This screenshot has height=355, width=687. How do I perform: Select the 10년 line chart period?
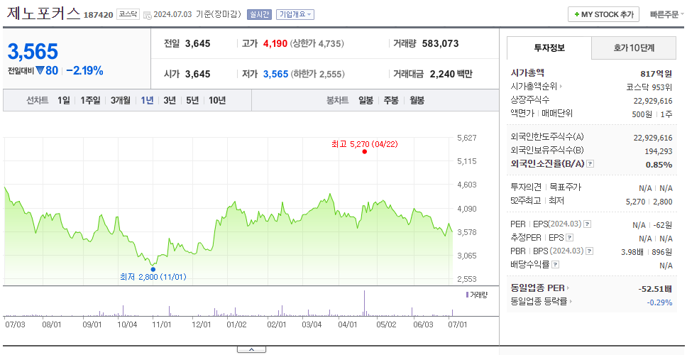217,100
